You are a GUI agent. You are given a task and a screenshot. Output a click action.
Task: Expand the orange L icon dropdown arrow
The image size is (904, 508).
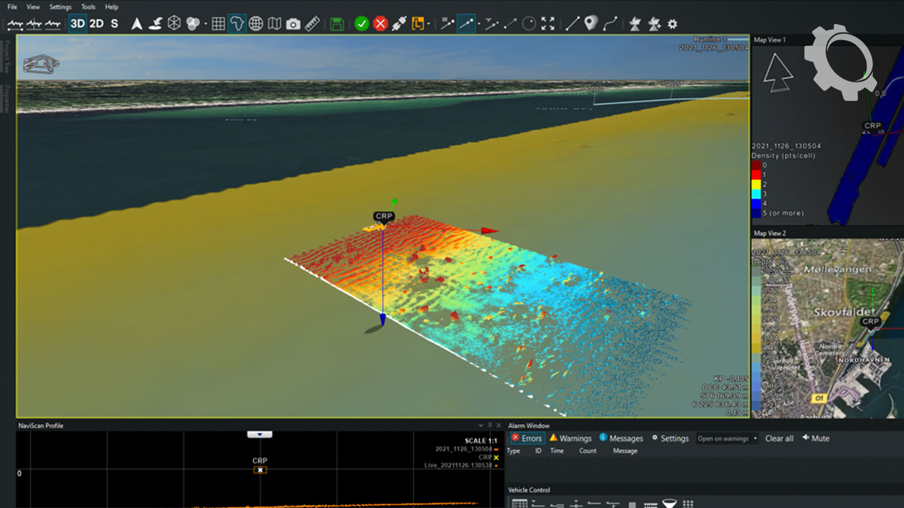point(429,25)
